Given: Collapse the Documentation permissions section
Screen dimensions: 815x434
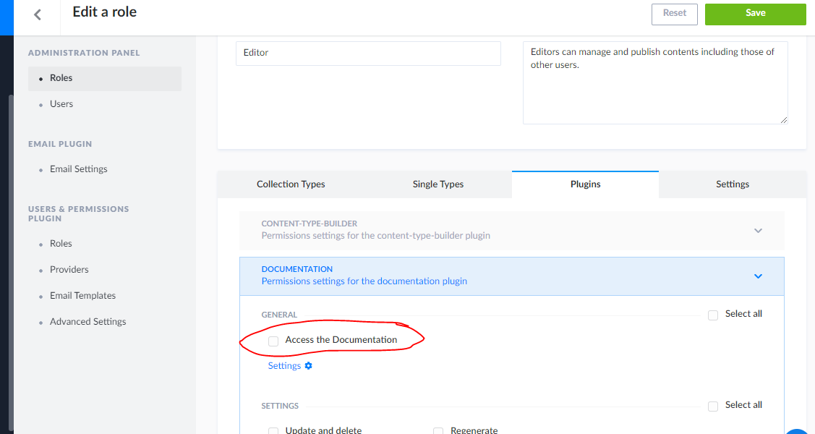Looking at the screenshot, I should [758, 276].
